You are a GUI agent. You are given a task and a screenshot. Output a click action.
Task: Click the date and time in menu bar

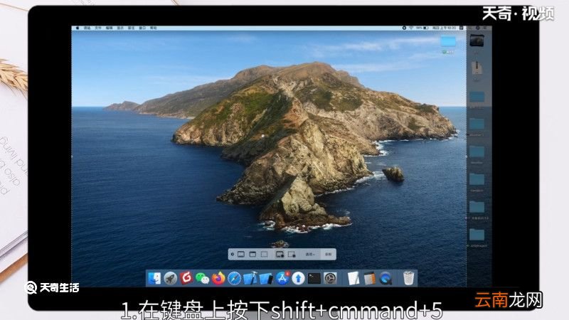444,28
